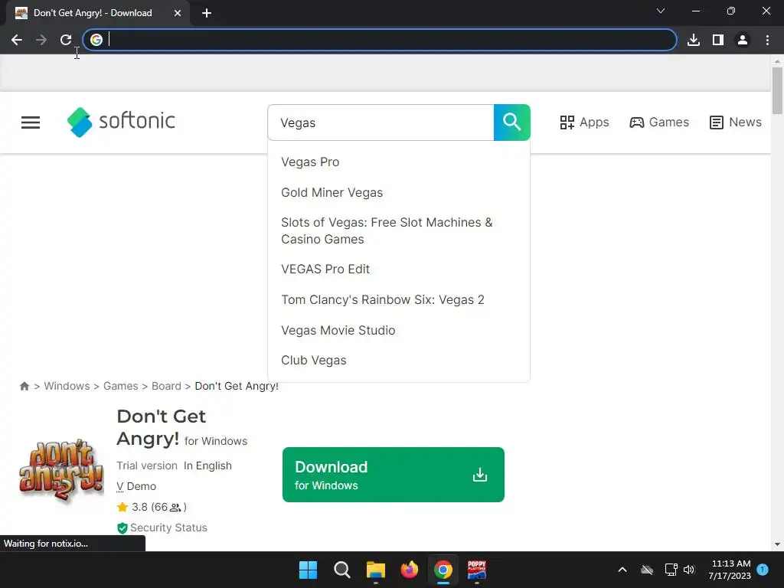Screen dimensions: 784x588
Task: Reload the current page
Action: 66,40
